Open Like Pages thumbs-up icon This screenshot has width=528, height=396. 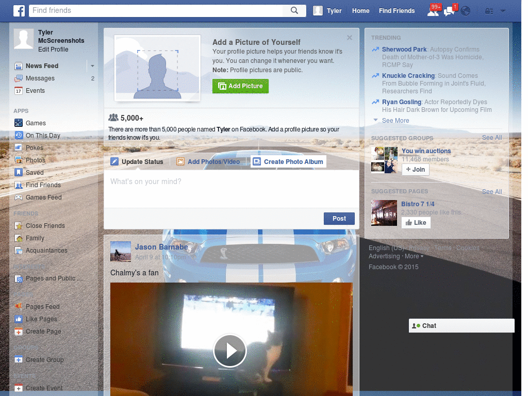click(x=19, y=319)
